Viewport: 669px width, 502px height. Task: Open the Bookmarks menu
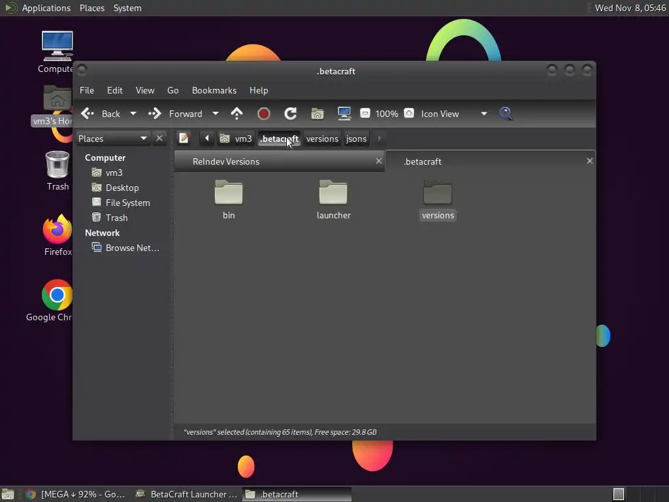coord(214,90)
